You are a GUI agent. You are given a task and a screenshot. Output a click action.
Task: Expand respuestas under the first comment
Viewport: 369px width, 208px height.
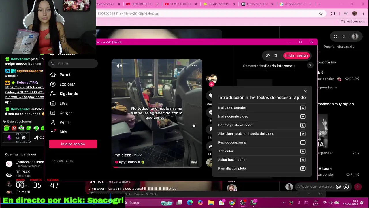click(x=327, y=87)
